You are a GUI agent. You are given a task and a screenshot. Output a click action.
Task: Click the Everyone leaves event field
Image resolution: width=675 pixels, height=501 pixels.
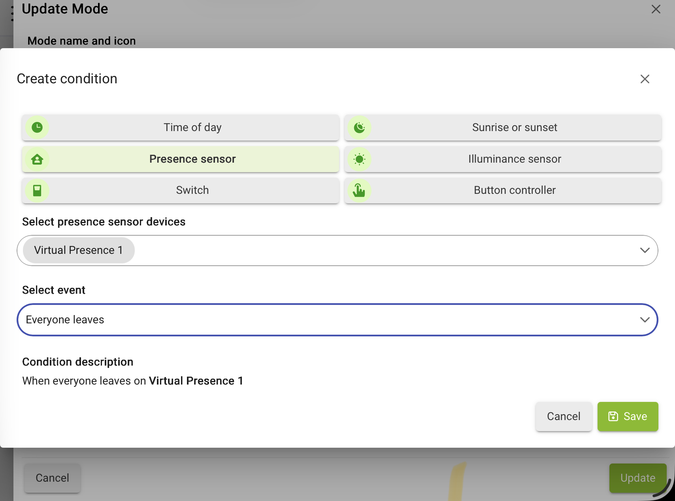[337, 320]
